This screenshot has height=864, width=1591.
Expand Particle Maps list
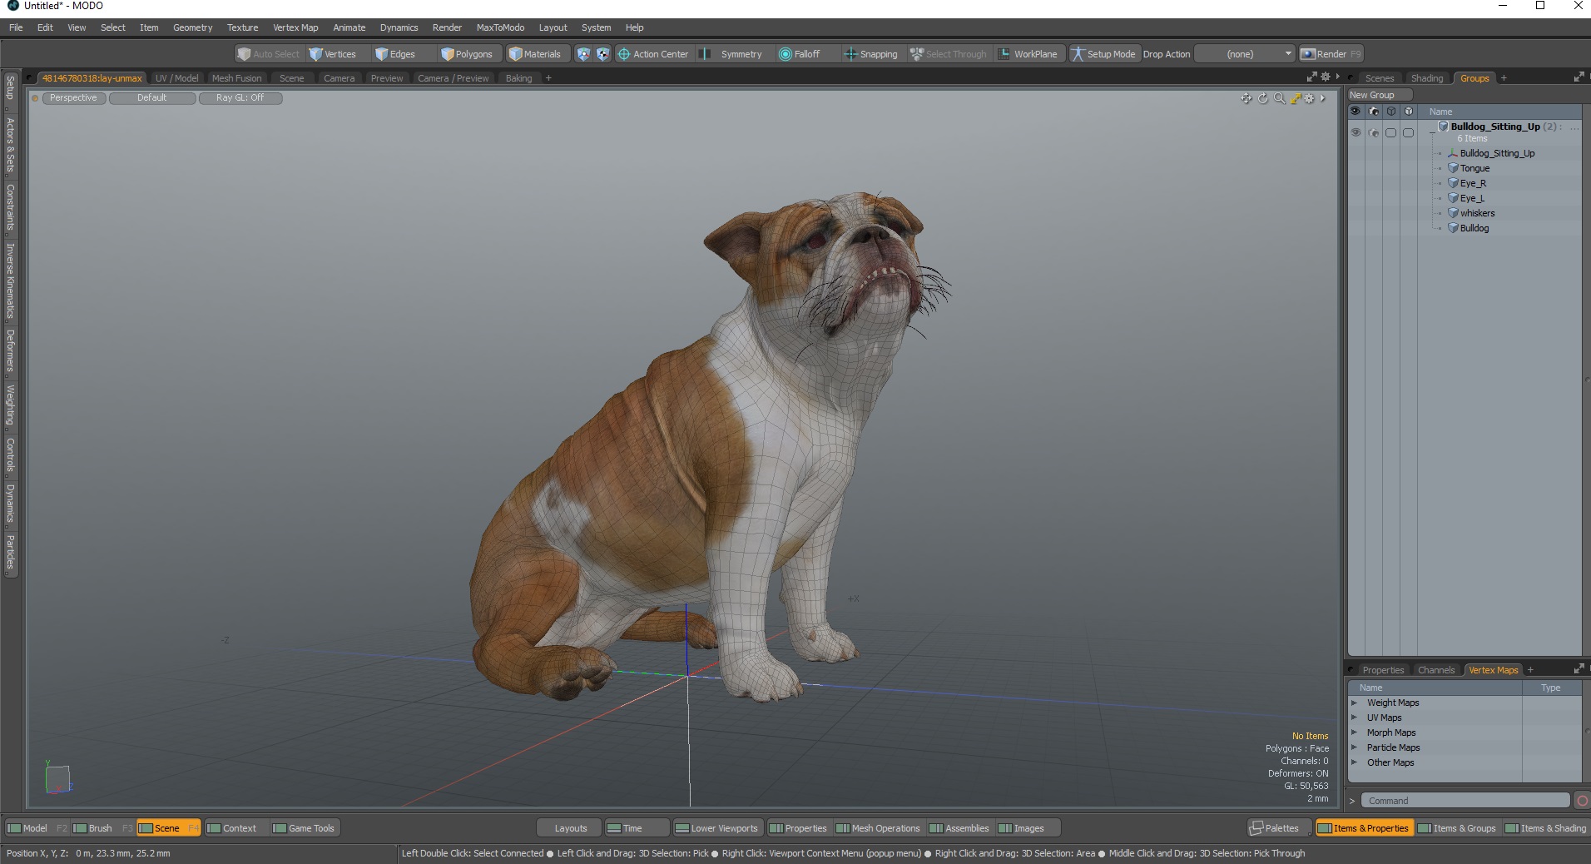[1354, 747]
